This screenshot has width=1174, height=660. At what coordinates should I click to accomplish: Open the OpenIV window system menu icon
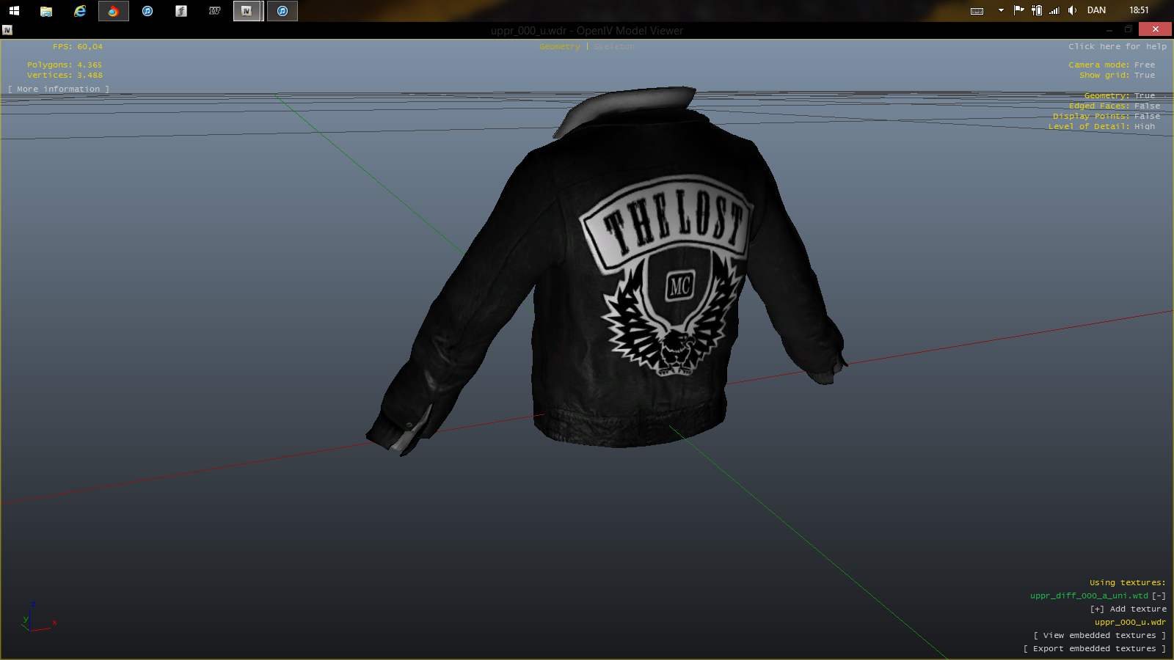(7, 30)
